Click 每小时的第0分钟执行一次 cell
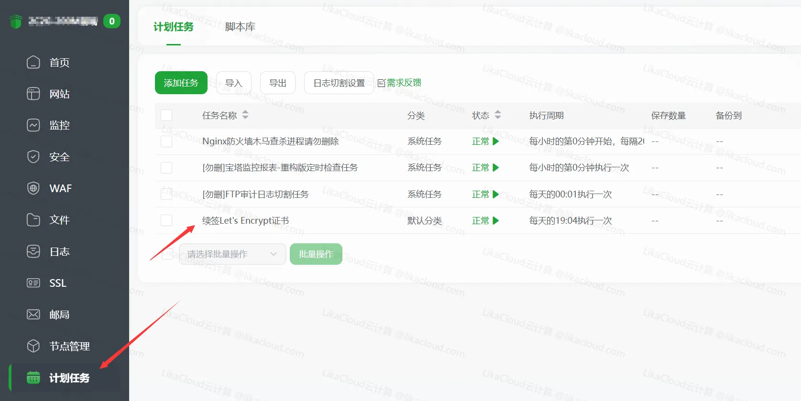 (x=579, y=168)
